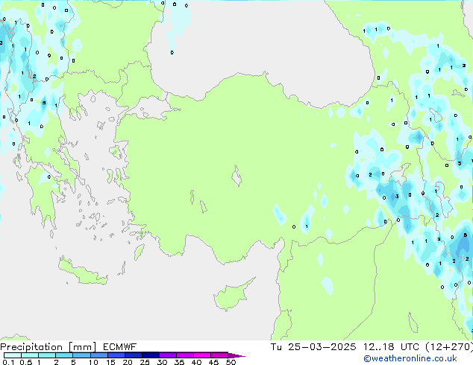The image size is (473, 365).
Task: Click the 45–50 mm legend color swatch
Action: (x=219, y=355)
